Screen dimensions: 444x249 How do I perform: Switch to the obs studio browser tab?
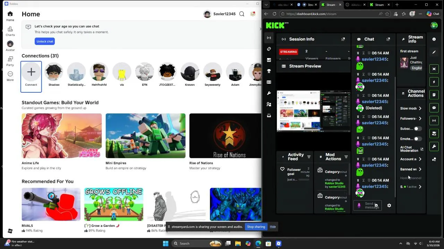pyautogui.click(x=283, y=5)
